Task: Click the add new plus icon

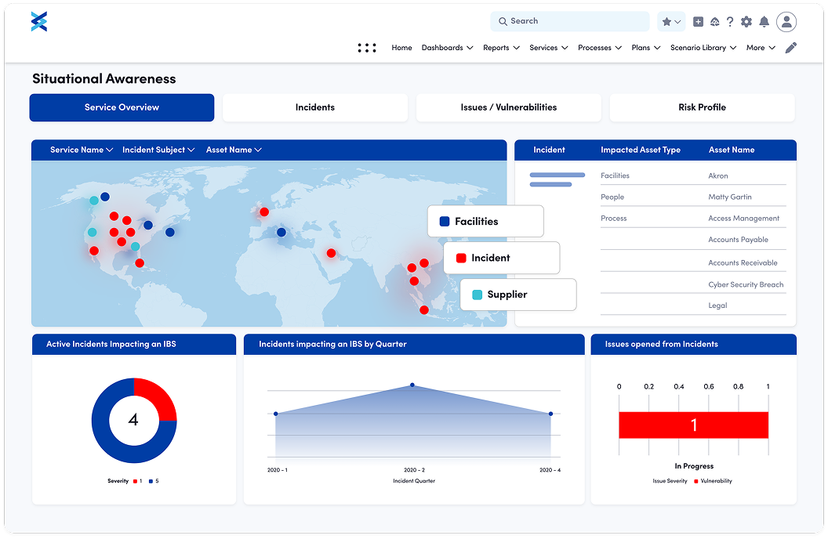Action: coord(699,22)
